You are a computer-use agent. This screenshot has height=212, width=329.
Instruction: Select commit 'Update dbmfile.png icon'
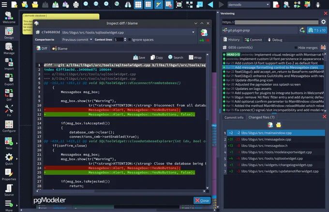pos(273,80)
